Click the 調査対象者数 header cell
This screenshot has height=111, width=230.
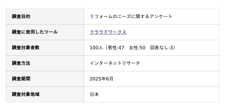[x=45, y=48]
